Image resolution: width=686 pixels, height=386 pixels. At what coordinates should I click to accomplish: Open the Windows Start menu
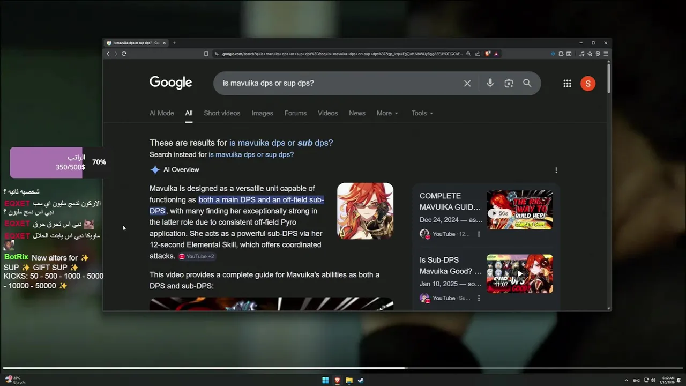click(325, 381)
